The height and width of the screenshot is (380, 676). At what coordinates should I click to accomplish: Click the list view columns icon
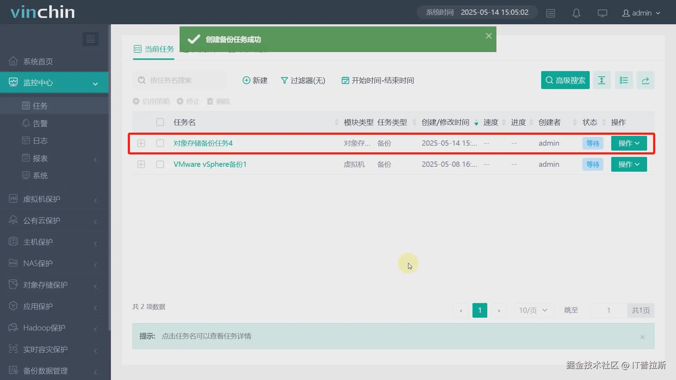(624, 81)
